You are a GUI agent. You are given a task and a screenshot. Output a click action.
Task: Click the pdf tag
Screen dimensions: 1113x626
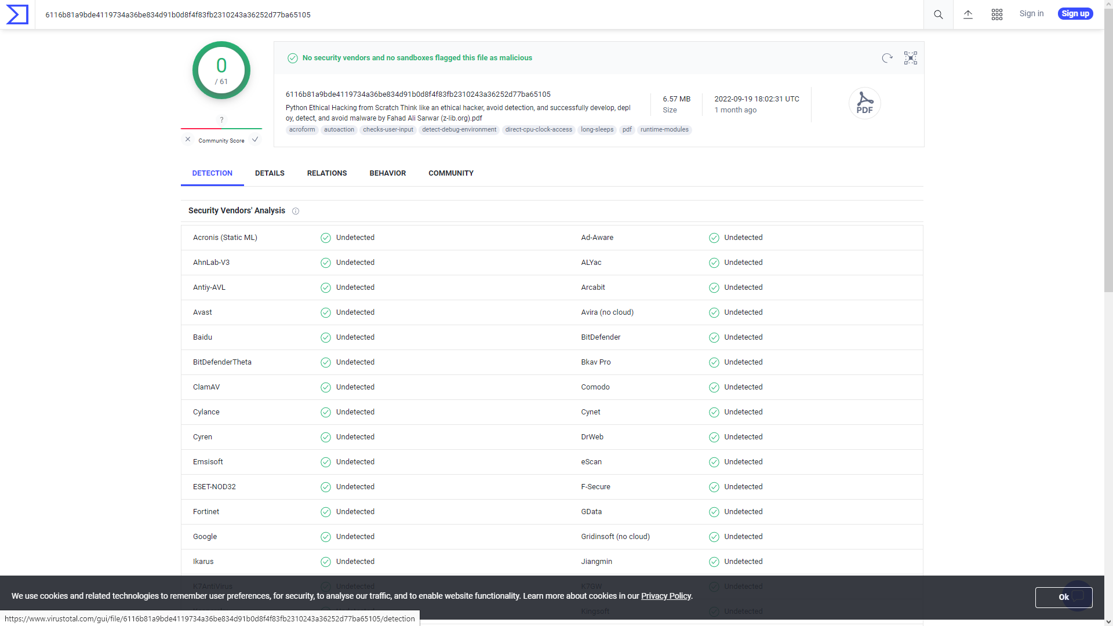tap(627, 130)
